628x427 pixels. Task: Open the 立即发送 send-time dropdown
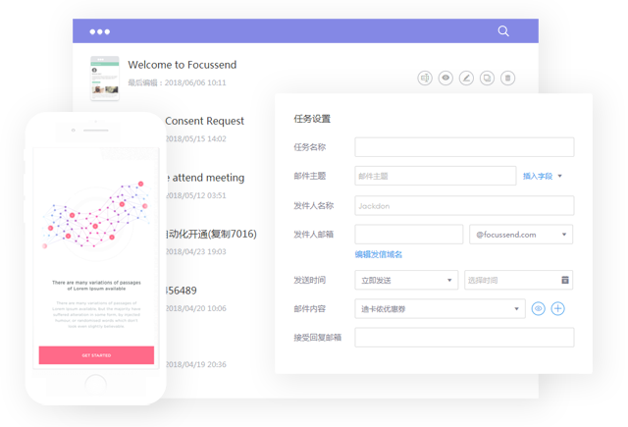click(x=406, y=280)
